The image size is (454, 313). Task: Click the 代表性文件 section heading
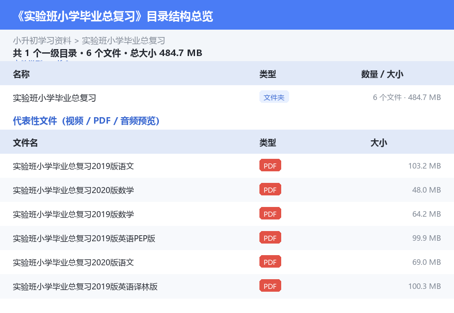[86, 121]
